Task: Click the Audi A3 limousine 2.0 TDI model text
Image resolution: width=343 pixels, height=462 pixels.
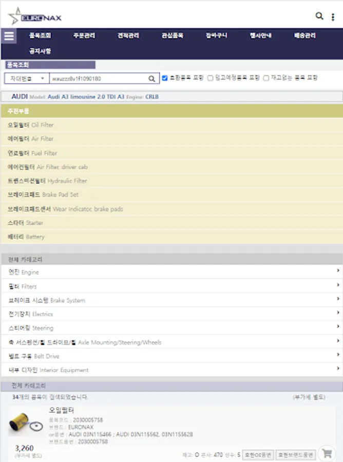Action: pyautogui.click(x=86, y=97)
